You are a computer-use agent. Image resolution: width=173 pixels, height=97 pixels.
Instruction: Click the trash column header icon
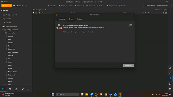tap(166, 13)
